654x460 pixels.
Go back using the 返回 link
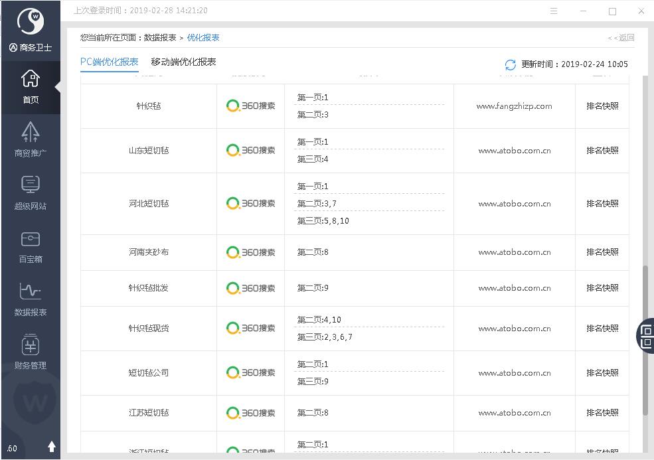[x=621, y=38]
